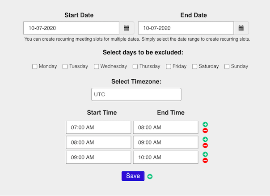Viewport: 270px width, 196px height.
Task: Open the UTC timezone selector
Action: pyautogui.click(x=136, y=94)
